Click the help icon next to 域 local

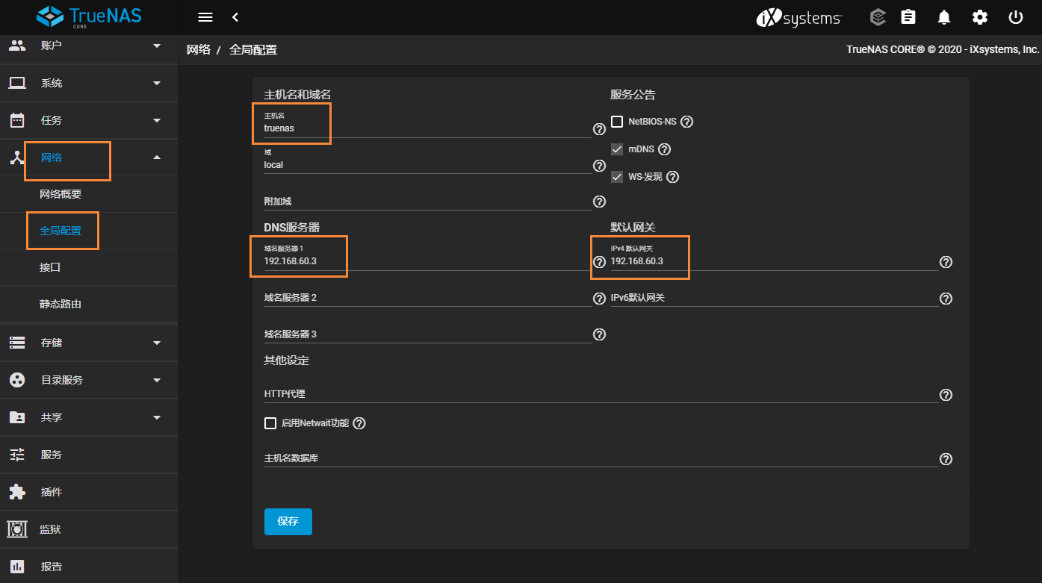pyautogui.click(x=599, y=166)
